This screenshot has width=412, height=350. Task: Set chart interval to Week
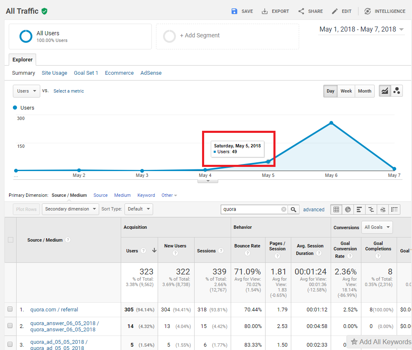[x=346, y=91]
